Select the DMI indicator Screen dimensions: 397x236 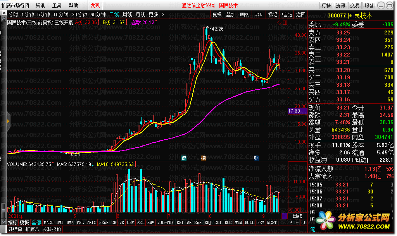(60, 222)
